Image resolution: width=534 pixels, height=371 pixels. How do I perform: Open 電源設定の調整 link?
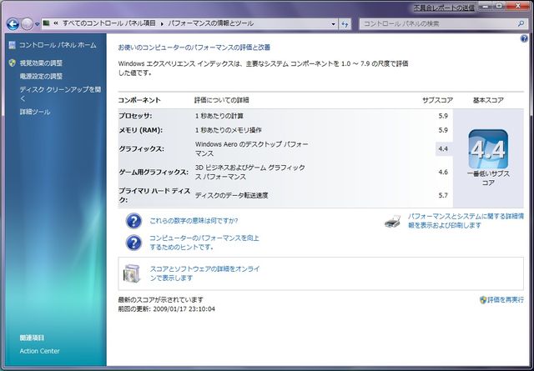[x=41, y=76]
